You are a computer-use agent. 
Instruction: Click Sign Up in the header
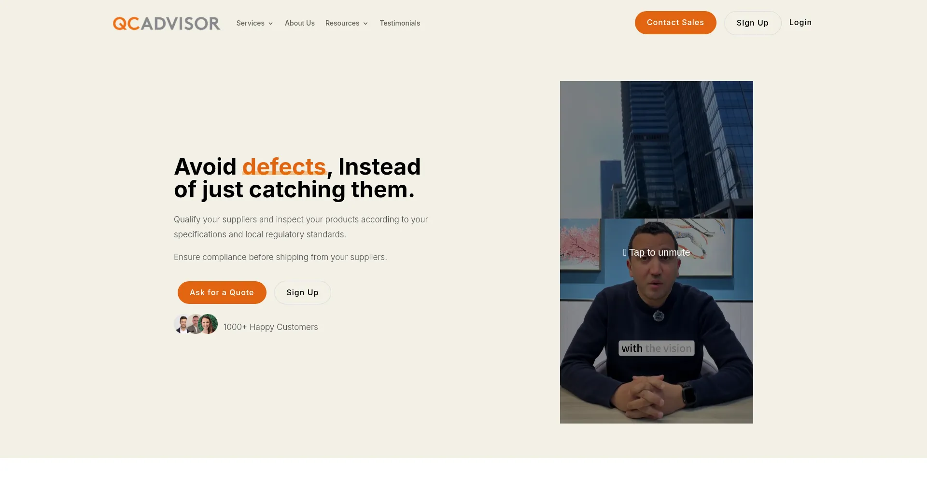[x=753, y=23]
